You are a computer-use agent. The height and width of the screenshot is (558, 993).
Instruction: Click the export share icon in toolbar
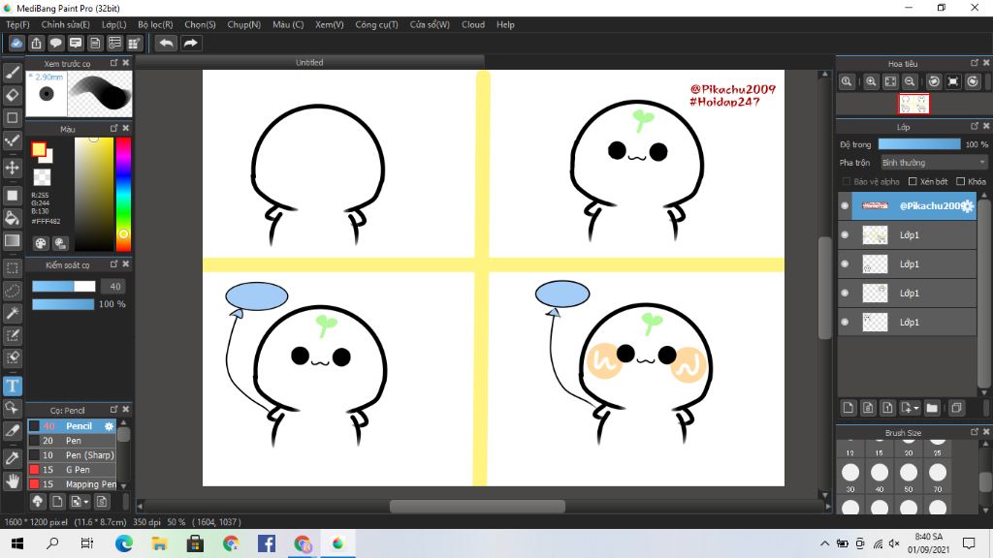tap(36, 43)
